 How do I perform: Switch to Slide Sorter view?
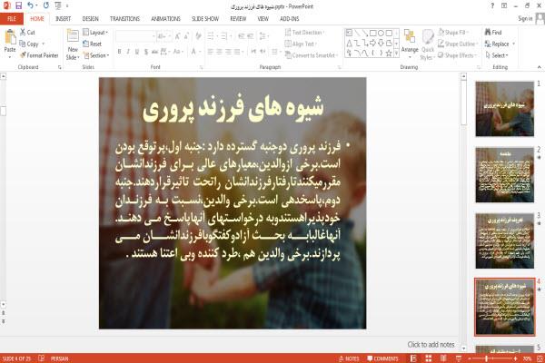(429, 358)
